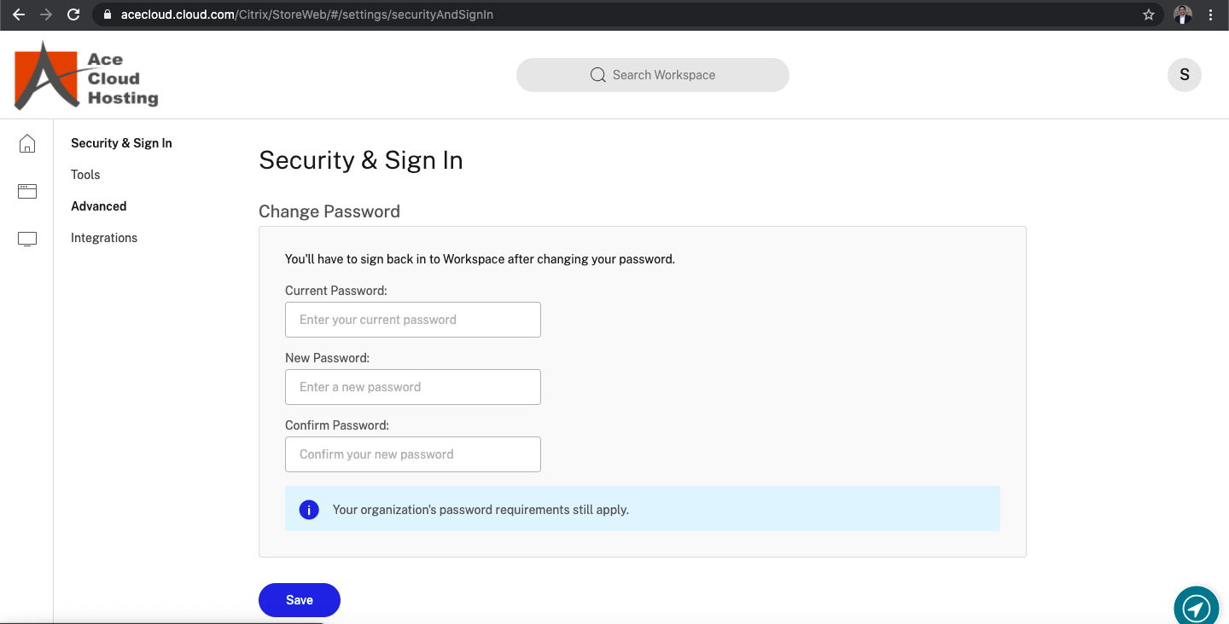The height and width of the screenshot is (624, 1229).
Task: Open the user avatar in the browser toolbar
Action: (1182, 14)
